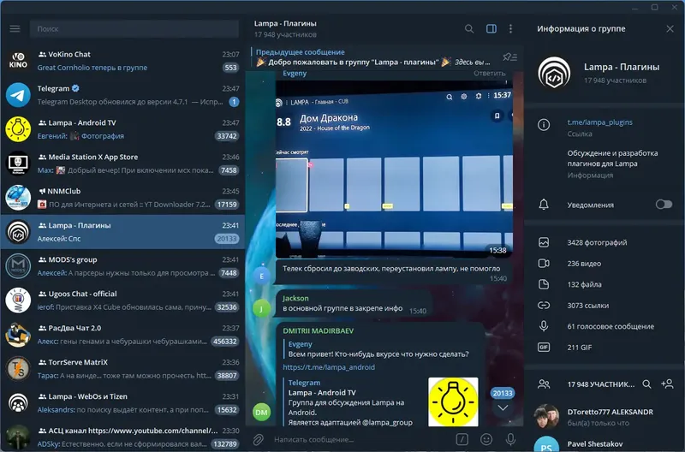Add a member with the plus-person icon

(x=667, y=384)
